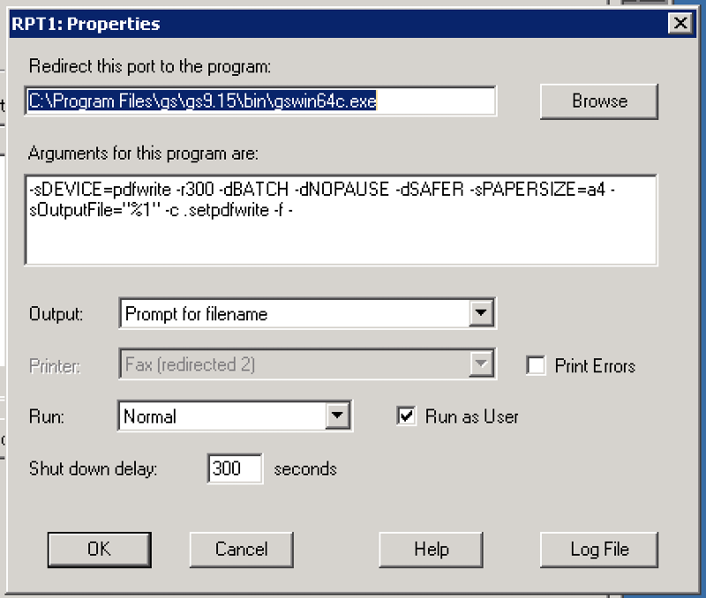Viewport: 706px width, 598px height.
Task: Close the RPT1 Properties dialog
Action: pyautogui.click(x=680, y=24)
